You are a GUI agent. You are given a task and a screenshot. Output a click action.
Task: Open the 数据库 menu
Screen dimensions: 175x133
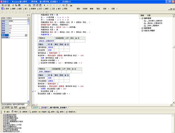pyautogui.click(x=33, y=9)
